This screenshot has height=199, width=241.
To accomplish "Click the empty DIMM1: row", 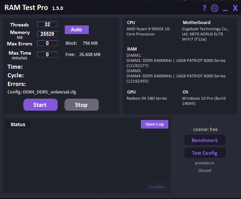I will pyautogui.click(x=134, y=55).
